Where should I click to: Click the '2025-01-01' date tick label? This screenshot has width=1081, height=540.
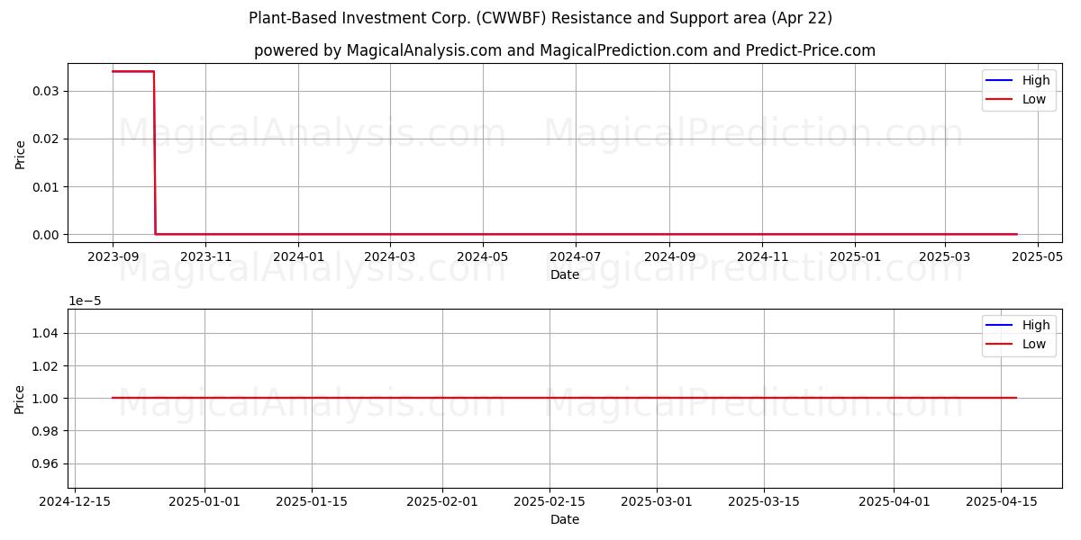click(x=204, y=501)
